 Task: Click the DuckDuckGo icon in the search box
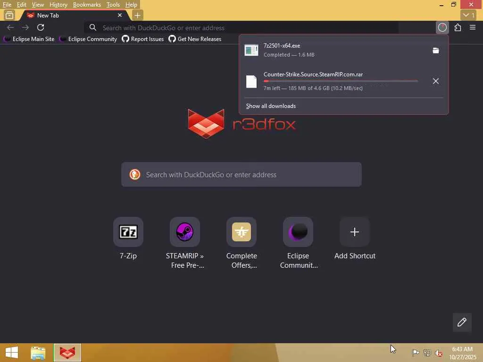coord(134,174)
